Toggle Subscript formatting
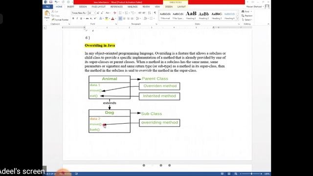The height and width of the screenshot is (176, 313). (91, 19)
